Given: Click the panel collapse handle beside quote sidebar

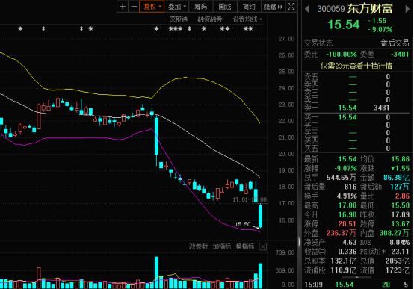Looking at the screenshot, I should pyautogui.click(x=299, y=242).
